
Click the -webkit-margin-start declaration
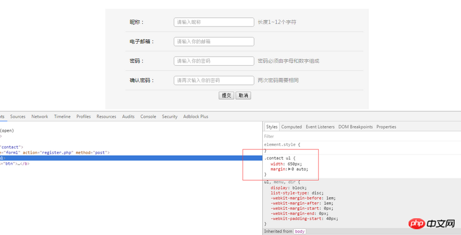coord(301,208)
